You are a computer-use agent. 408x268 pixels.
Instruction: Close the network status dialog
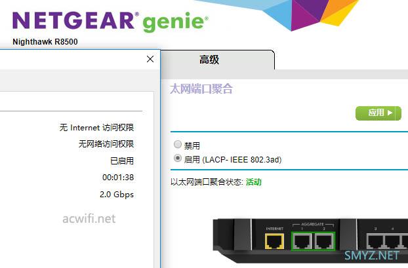pos(150,59)
